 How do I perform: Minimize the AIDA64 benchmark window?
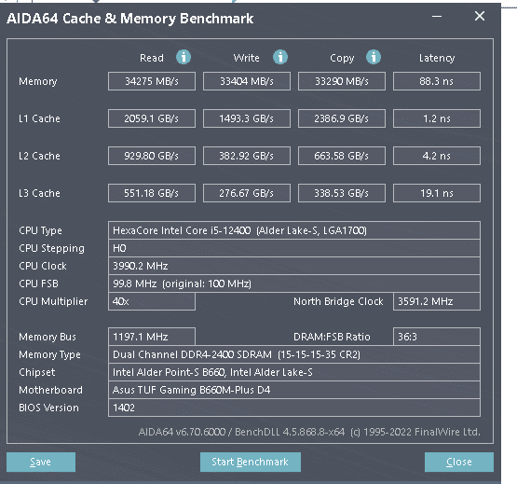pyautogui.click(x=437, y=16)
